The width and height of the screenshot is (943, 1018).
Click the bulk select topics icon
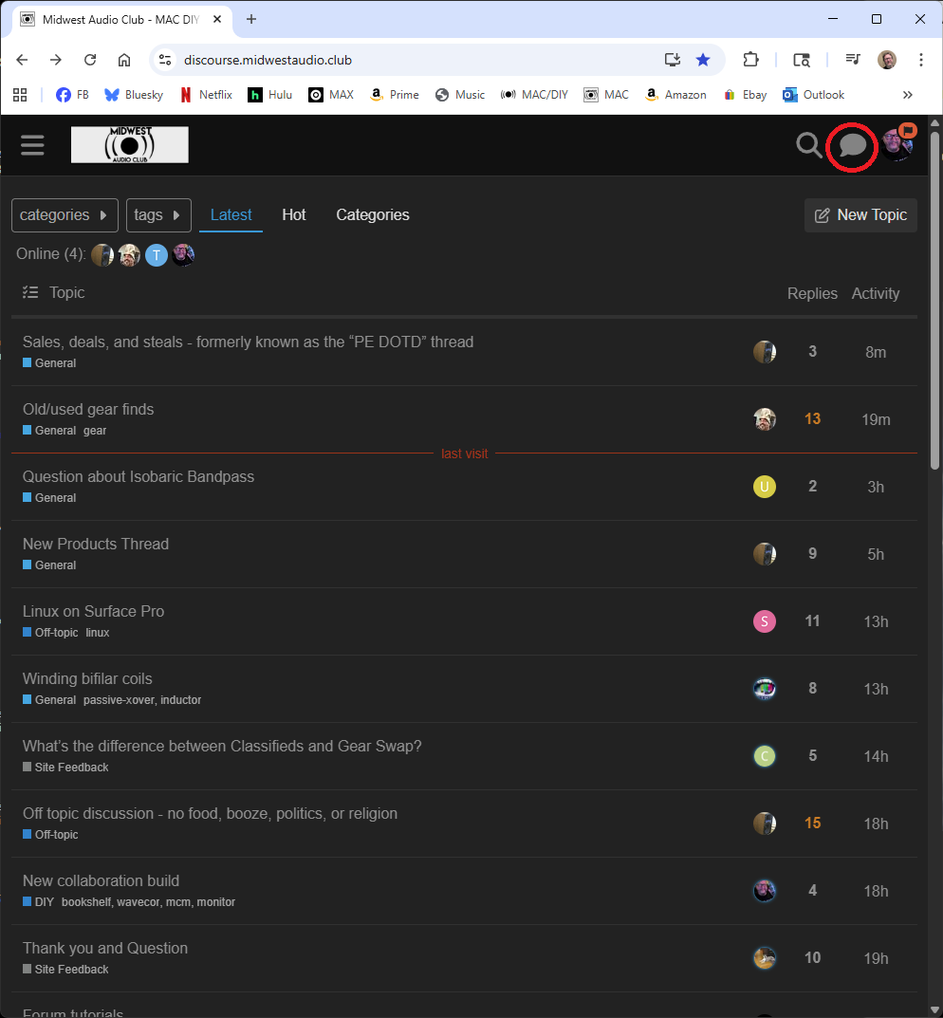(30, 293)
